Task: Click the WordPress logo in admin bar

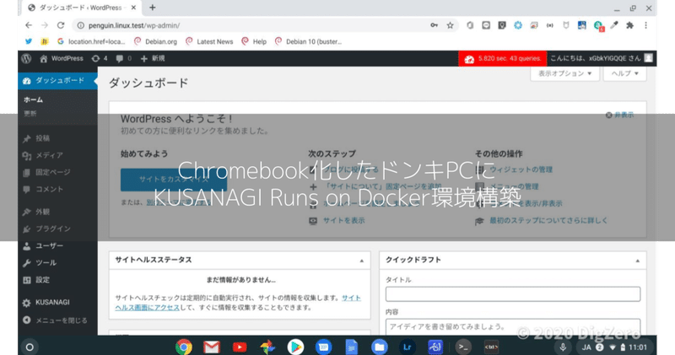Action: click(26, 58)
